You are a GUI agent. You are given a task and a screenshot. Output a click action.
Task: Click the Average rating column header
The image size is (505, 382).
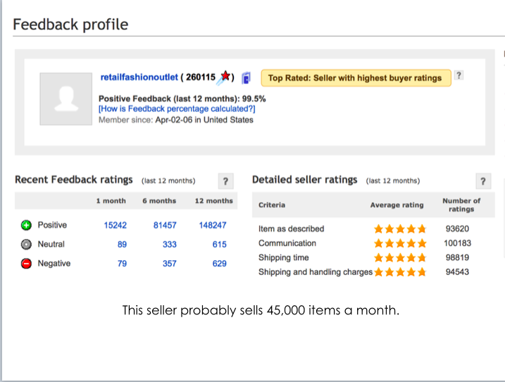tap(397, 205)
